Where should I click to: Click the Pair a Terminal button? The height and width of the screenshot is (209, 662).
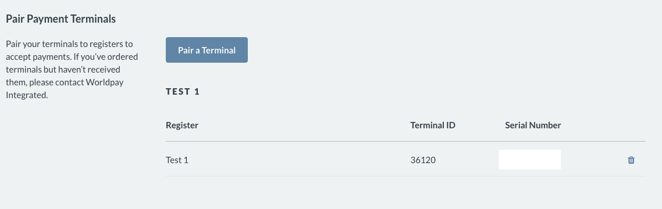207,50
